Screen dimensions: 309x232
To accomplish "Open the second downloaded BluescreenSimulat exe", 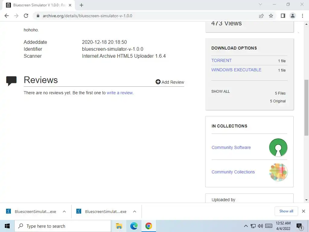I will click(x=102, y=211).
